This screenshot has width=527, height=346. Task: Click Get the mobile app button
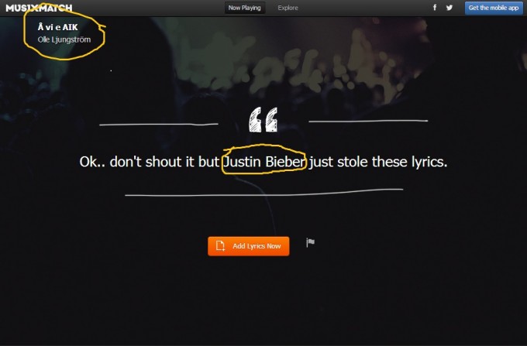pos(494,8)
